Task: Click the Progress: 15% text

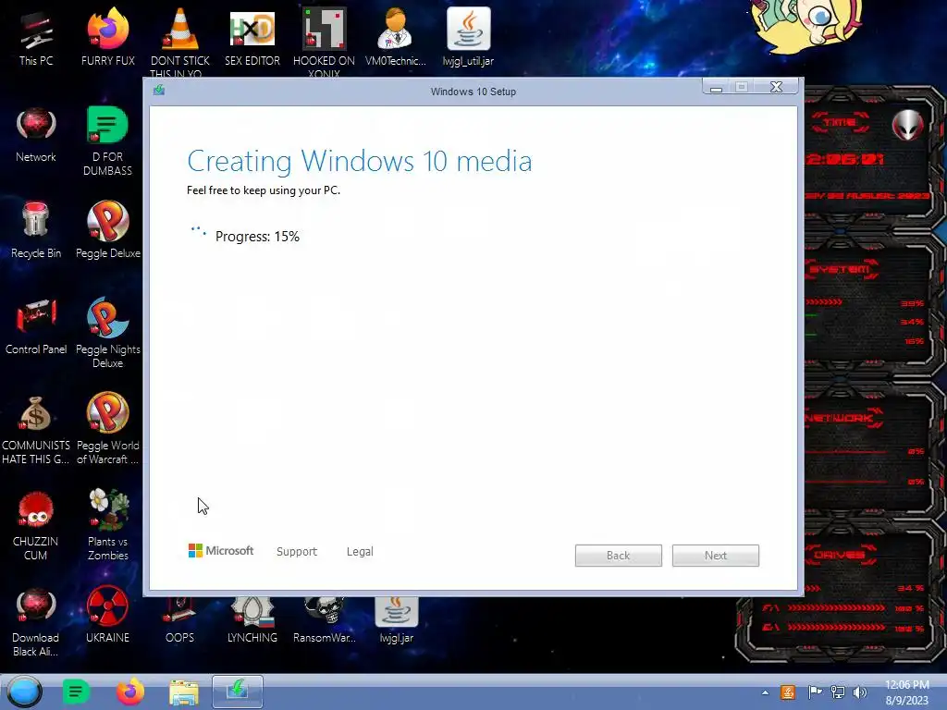Action: (x=257, y=236)
